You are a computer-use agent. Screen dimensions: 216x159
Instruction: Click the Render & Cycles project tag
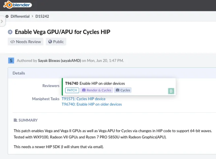coord(96,90)
